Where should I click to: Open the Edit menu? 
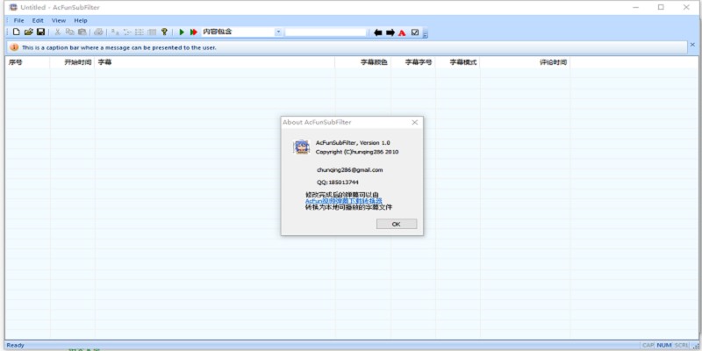tap(38, 20)
